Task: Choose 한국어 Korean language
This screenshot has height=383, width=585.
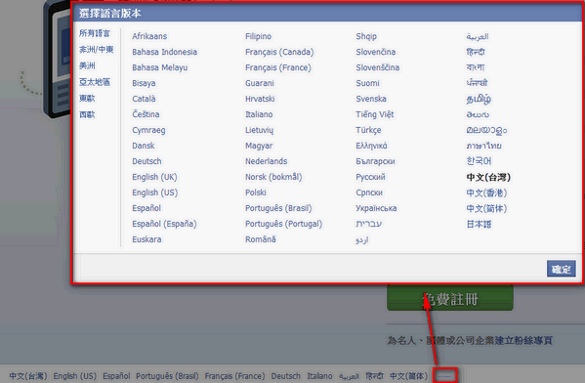Action: [x=479, y=161]
